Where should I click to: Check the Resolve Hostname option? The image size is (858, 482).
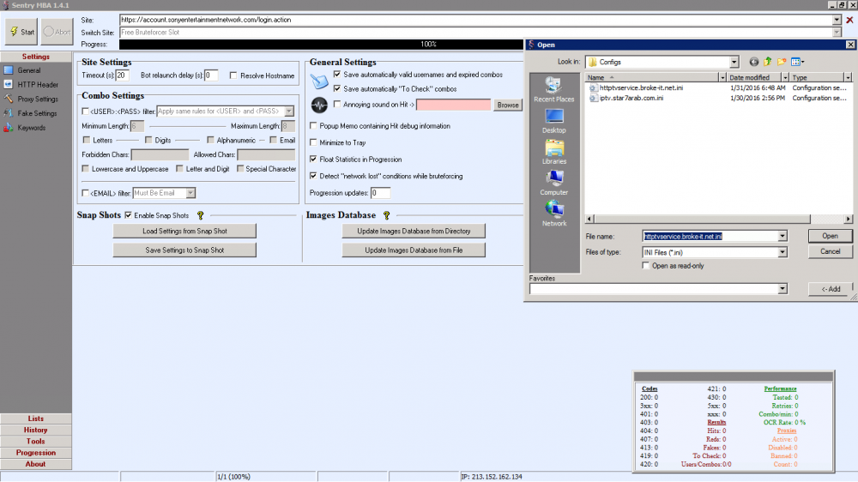click(233, 75)
